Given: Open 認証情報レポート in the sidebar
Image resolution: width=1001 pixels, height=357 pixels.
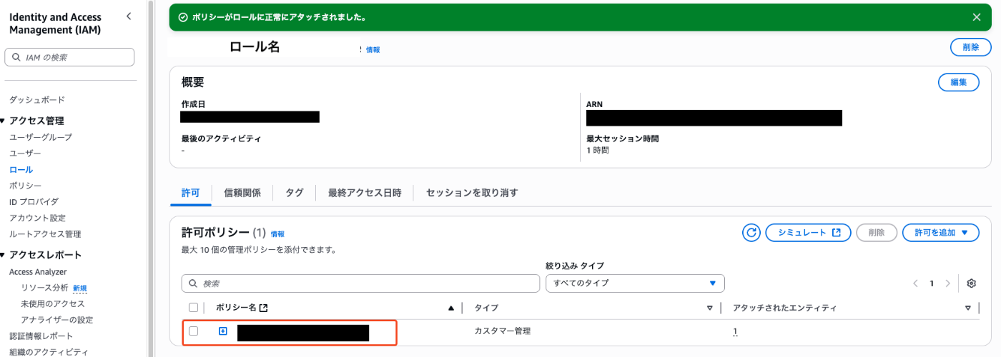Looking at the screenshot, I should click(x=41, y=336).
